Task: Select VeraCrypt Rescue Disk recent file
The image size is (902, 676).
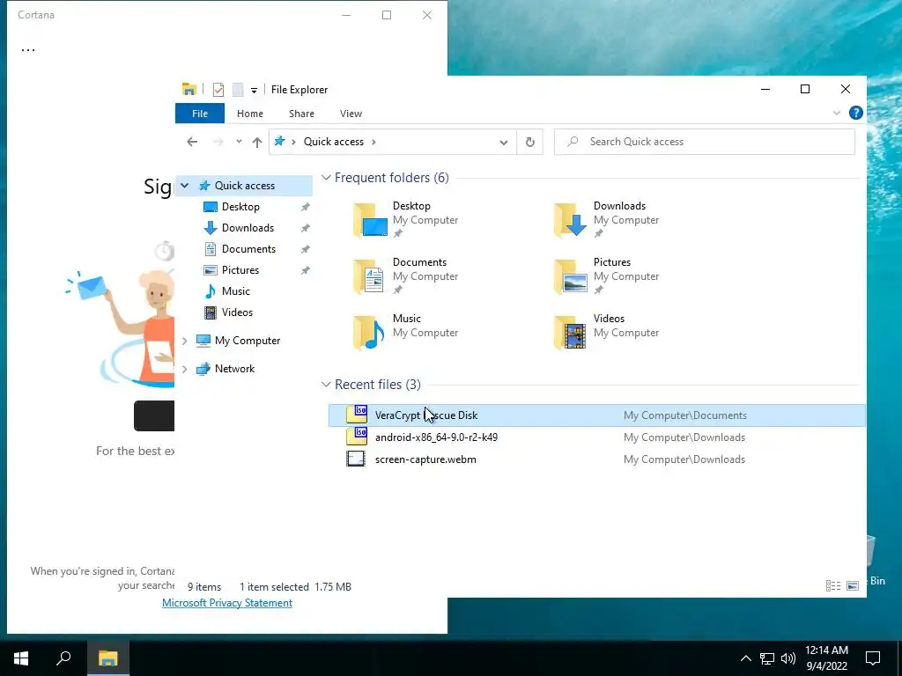Action: [x=596, y=415]
